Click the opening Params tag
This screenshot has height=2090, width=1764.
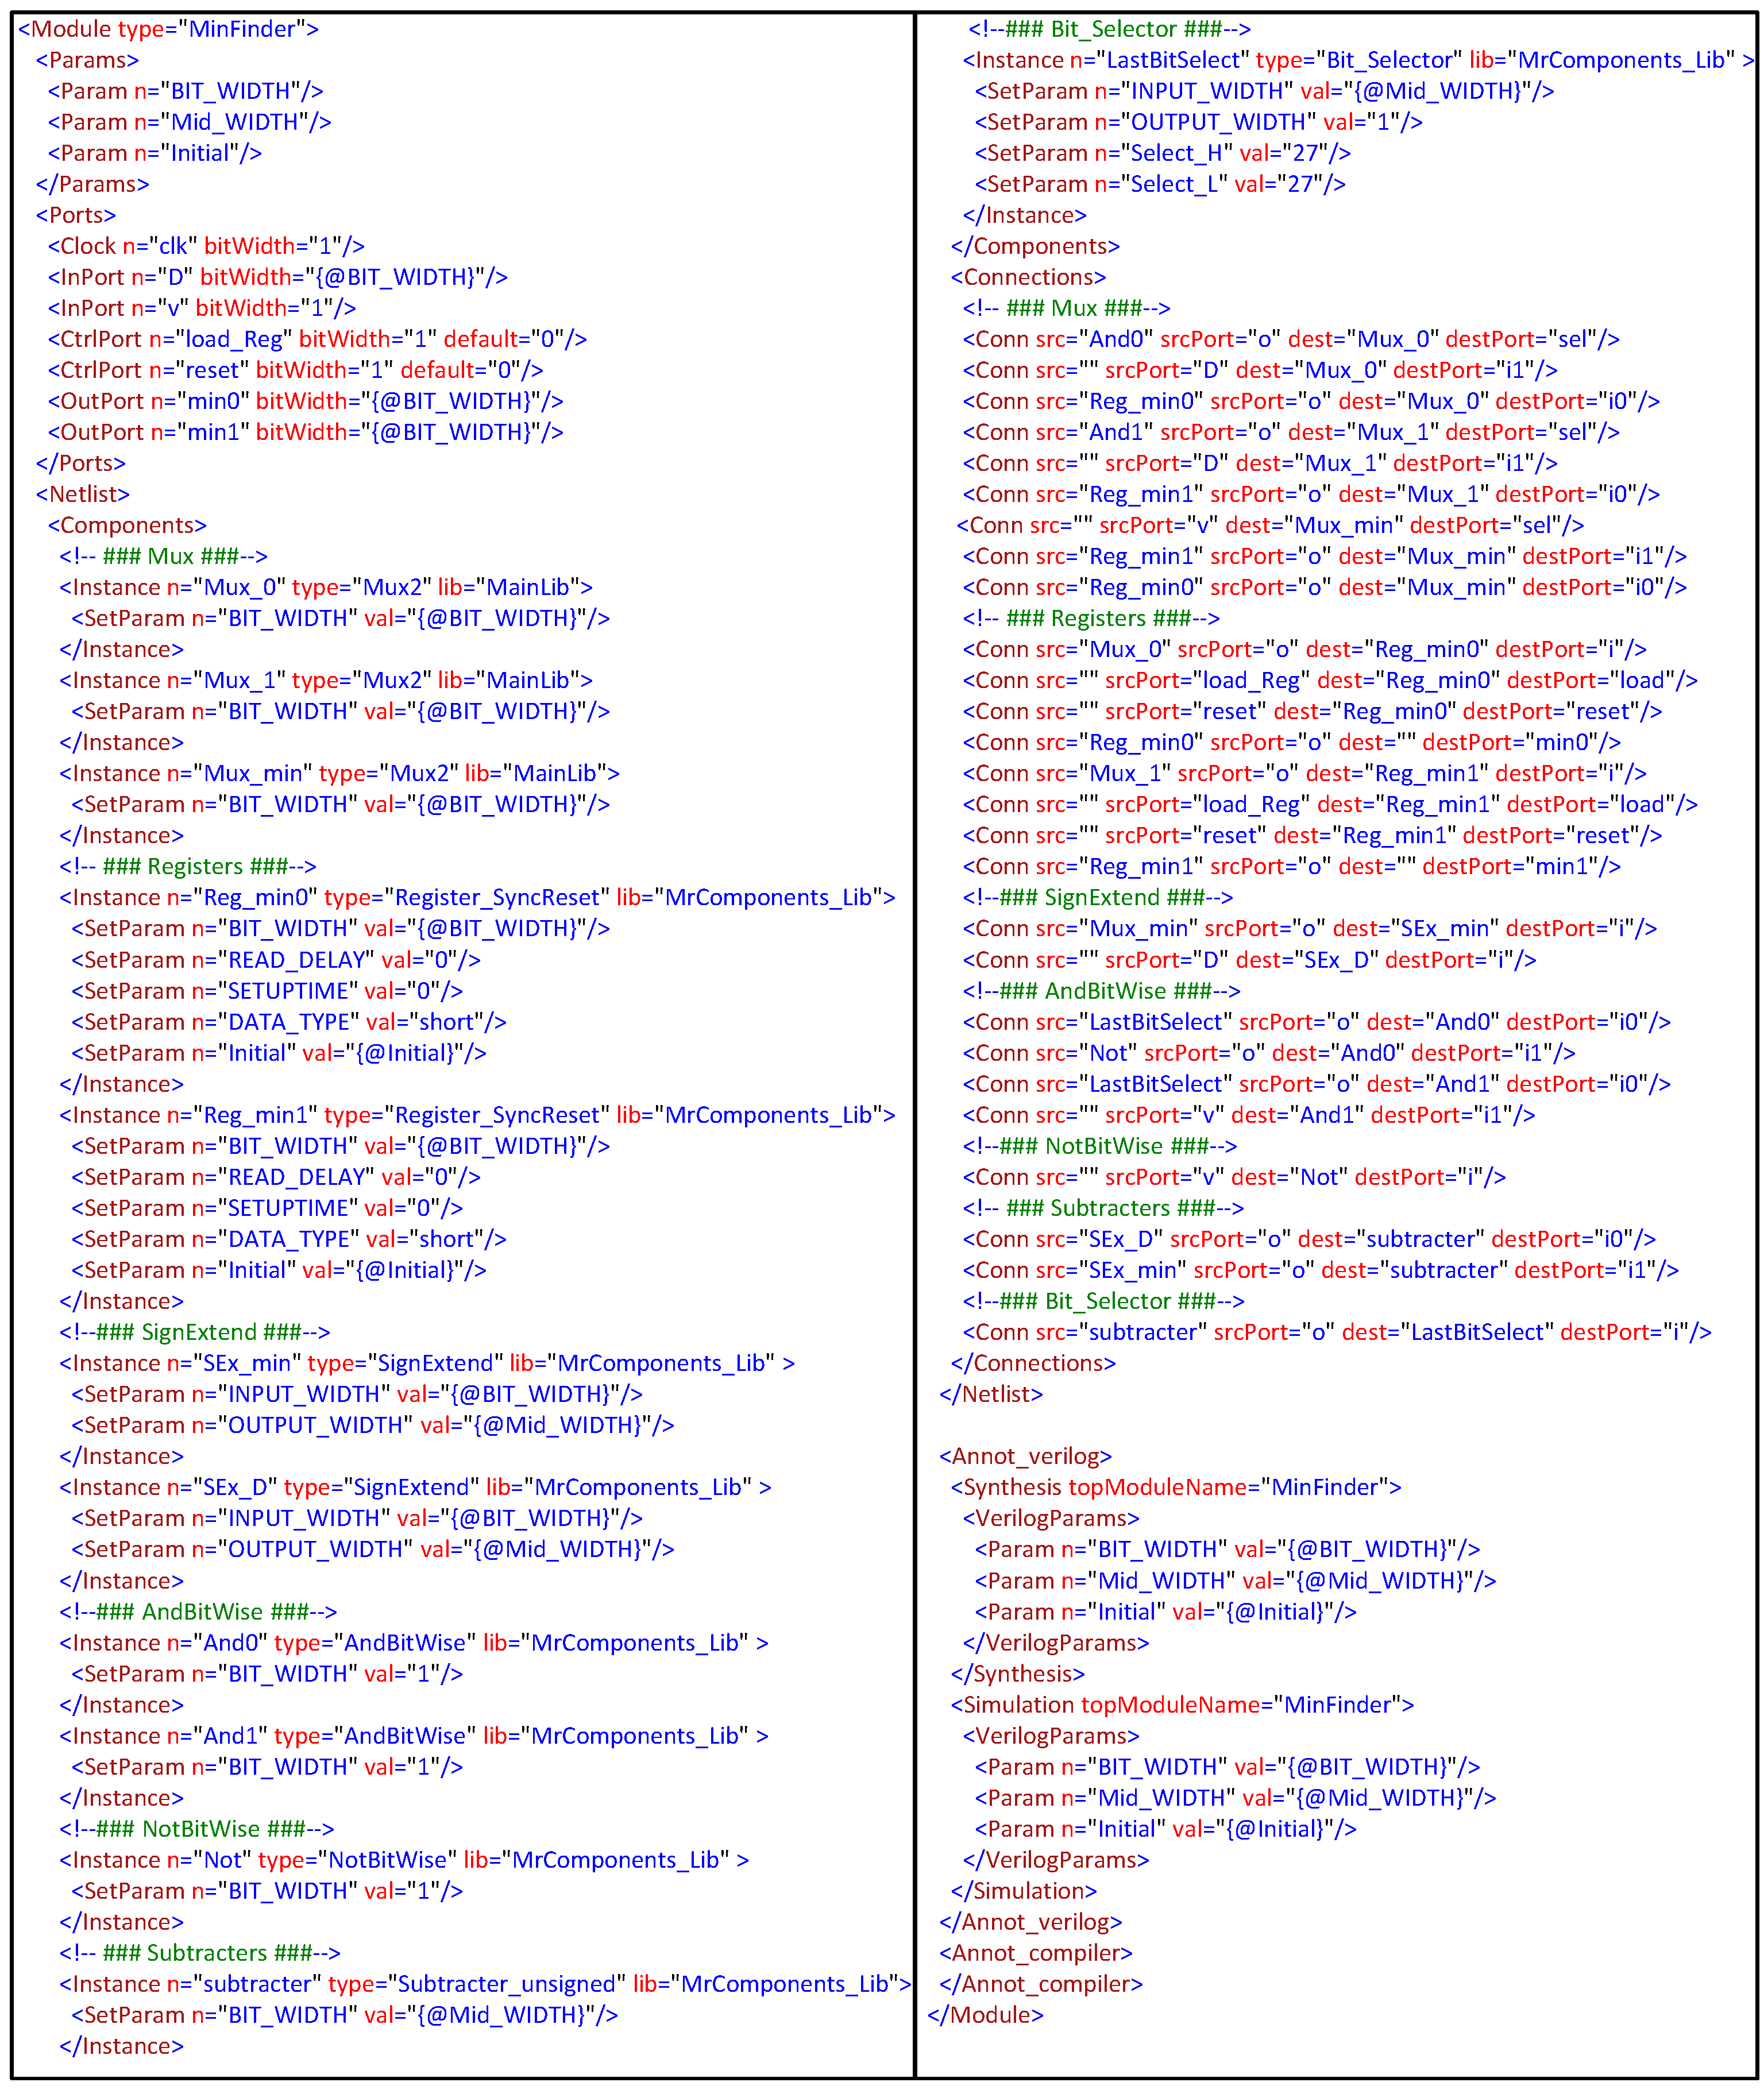point(87,60)
